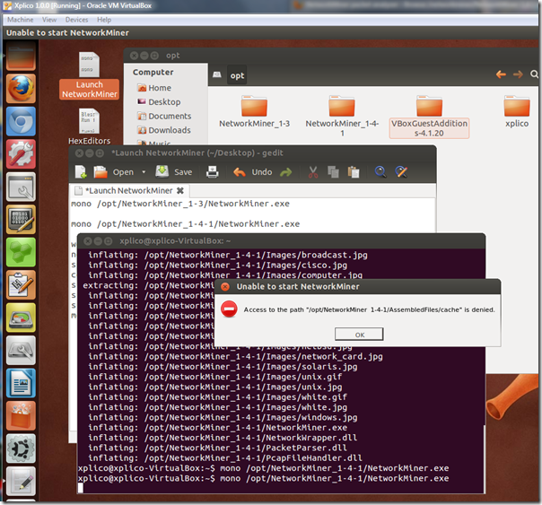Open Ubuntu system settings gear icon

(21, 448)
